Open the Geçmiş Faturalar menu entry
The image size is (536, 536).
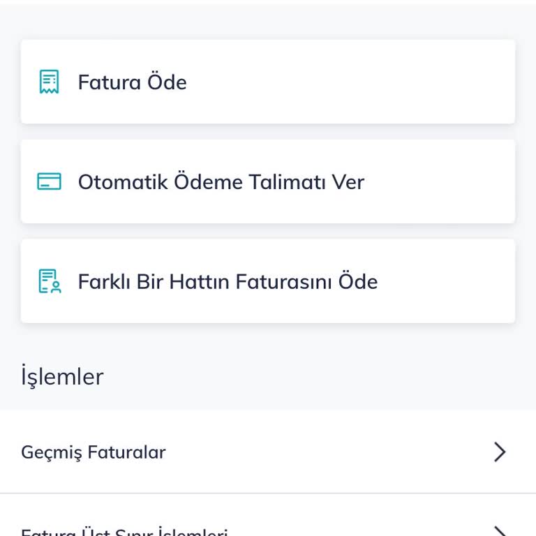click(x=94, y=452)
